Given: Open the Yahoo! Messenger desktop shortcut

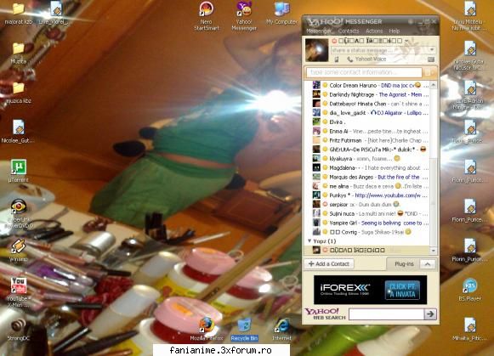Looking at the screenshot, I should click(x=244, y=16).
